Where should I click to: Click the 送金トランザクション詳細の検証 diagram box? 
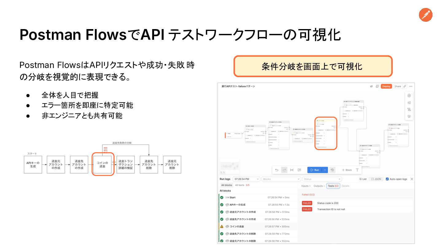coord(126,165)
